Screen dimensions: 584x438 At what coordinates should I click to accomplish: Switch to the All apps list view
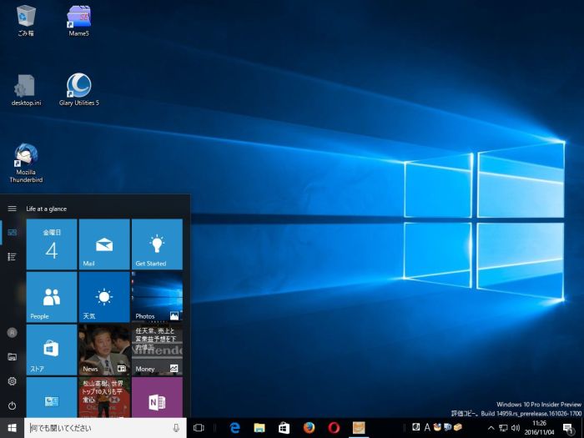click(x=12, y=256)
